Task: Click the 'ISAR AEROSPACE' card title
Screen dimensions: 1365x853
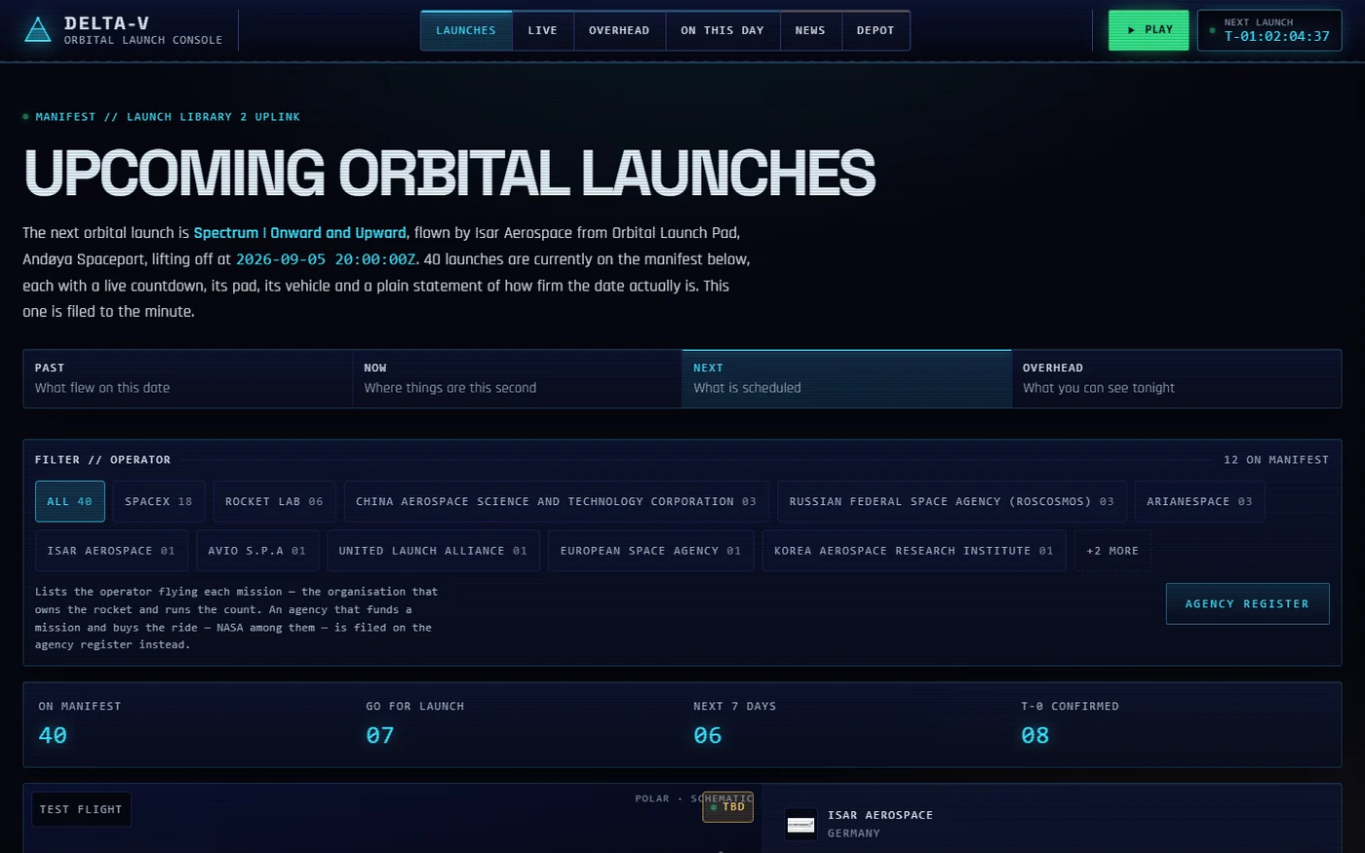Action: (880, 815)
